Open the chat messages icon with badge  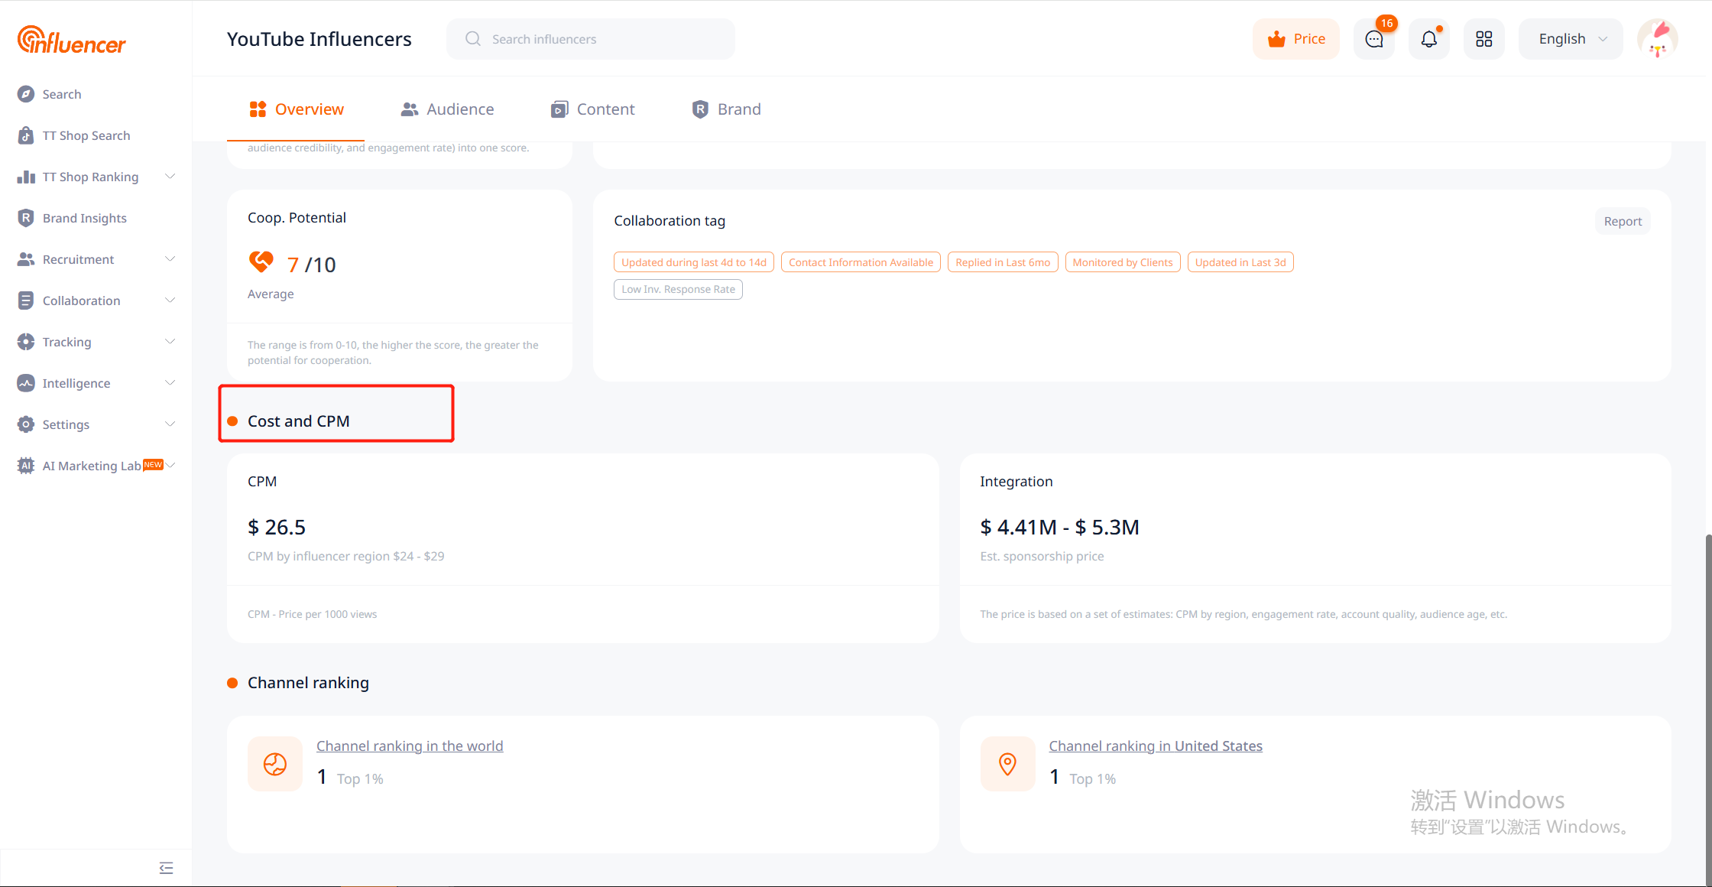coord(1374,39)
